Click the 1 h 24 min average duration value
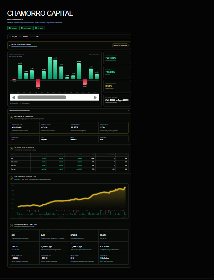Viewport: 214px width, 280px height. 104,247
